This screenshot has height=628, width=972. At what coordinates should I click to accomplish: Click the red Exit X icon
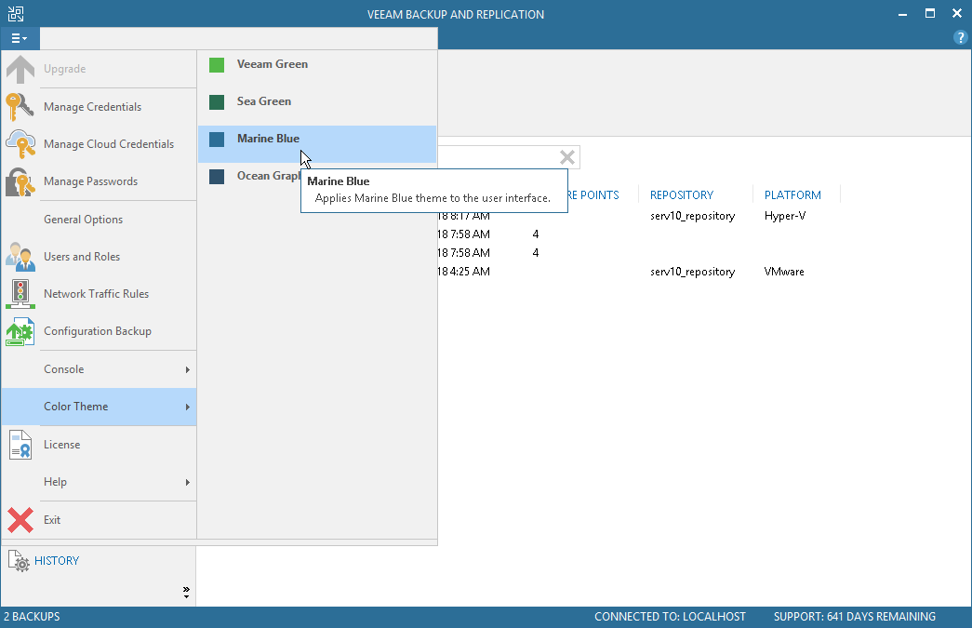pos(20,520)
